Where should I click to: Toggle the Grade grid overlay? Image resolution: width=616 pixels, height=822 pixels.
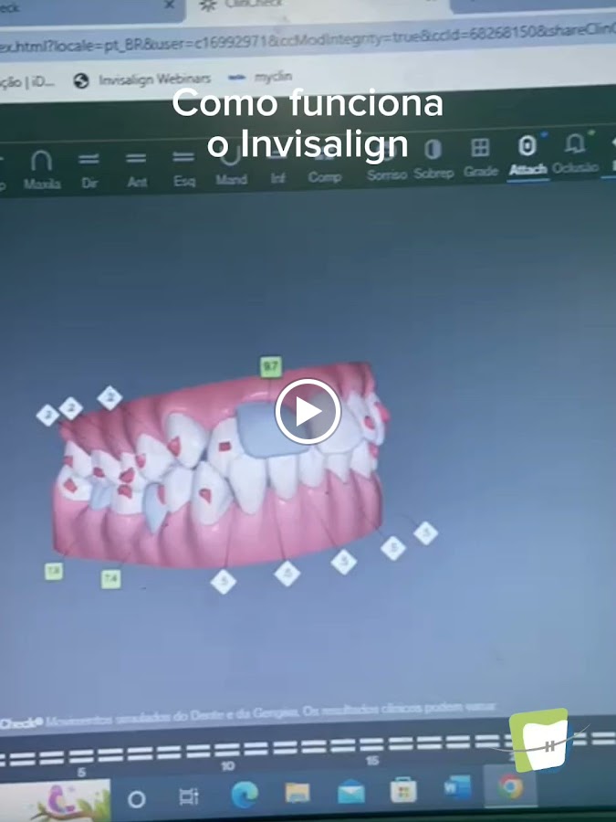click(x=480, y=156)
